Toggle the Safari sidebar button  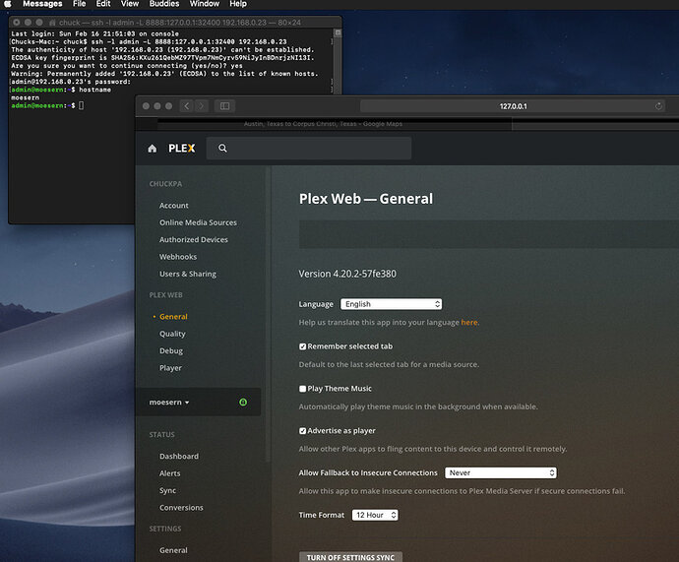[x=224, y=106]
